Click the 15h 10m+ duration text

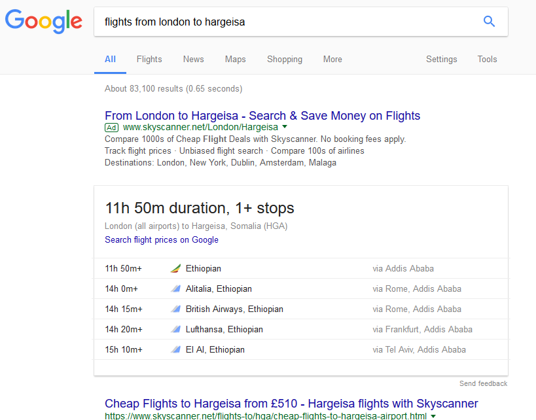pyautogui.click(x=124, y=349)
